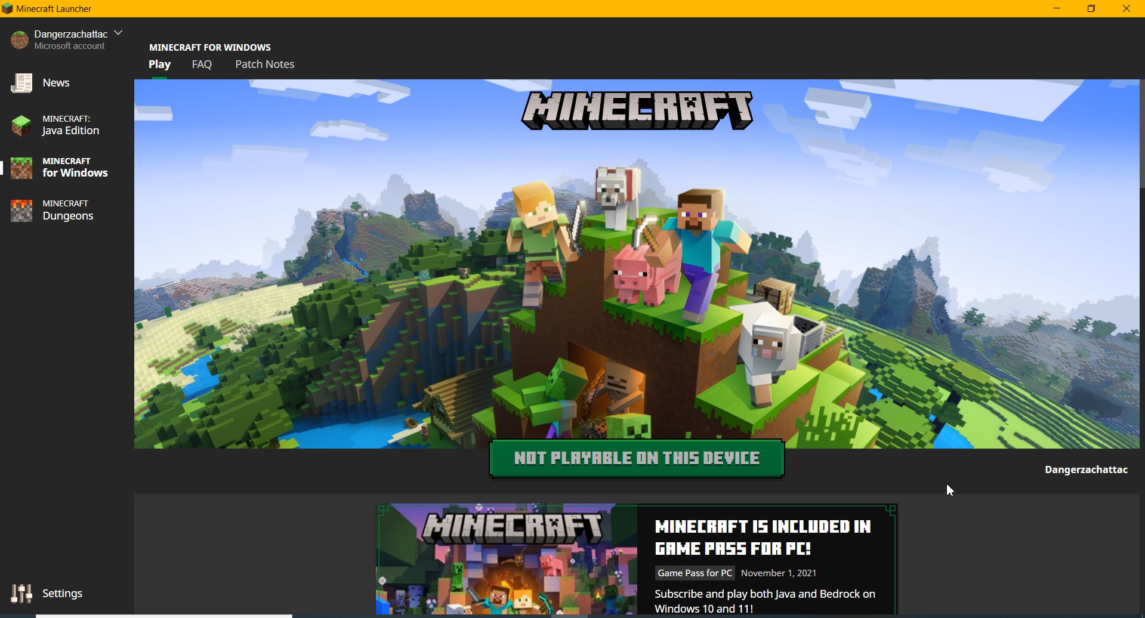Screen dimensions: 1145x618
Task: Click the Not Playable On This Device button
Action: pos(637,459)
